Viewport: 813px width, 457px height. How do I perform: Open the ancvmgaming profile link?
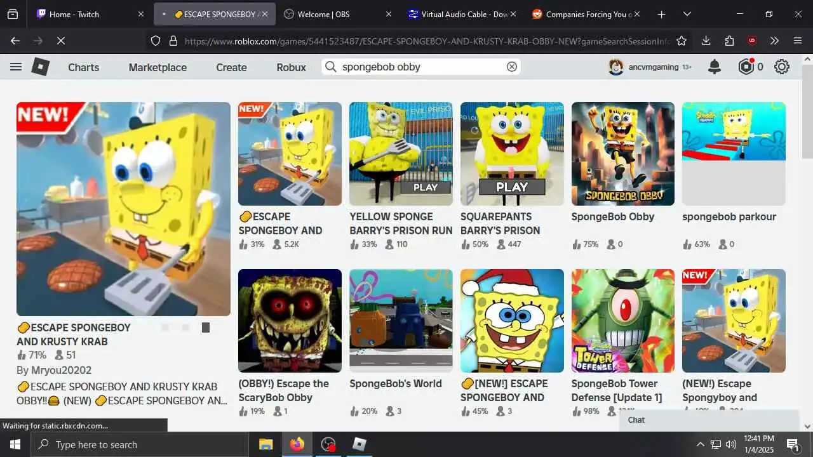(x=653, y=67)
